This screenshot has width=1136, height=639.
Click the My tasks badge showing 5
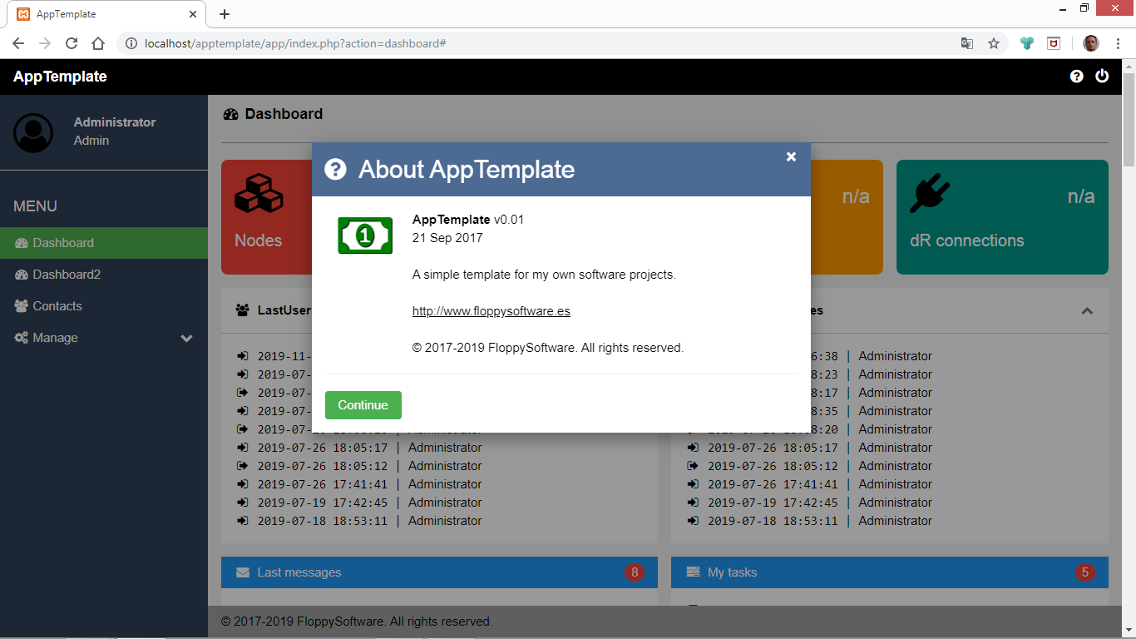(x=1084, y=572)
